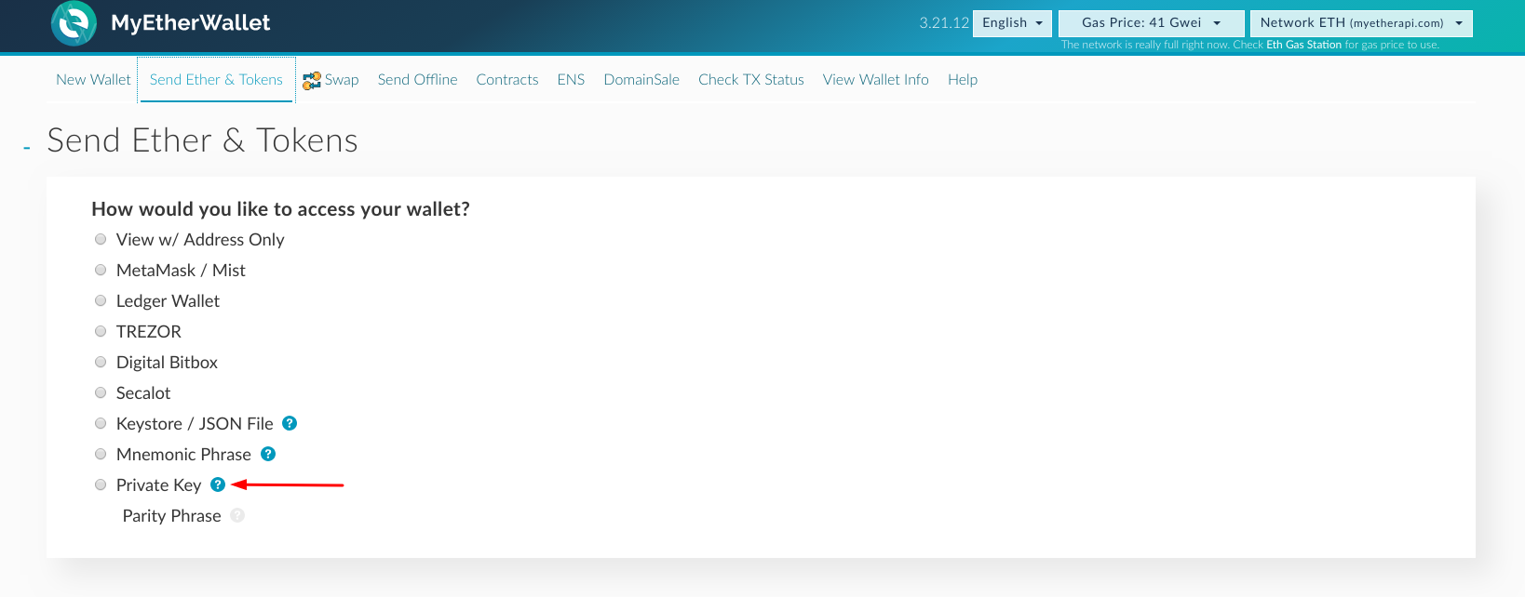The width and height of the screenshot is (1525, 597).
Task: Go to the New Wallet tab
Action: click(x=93, y=80)
